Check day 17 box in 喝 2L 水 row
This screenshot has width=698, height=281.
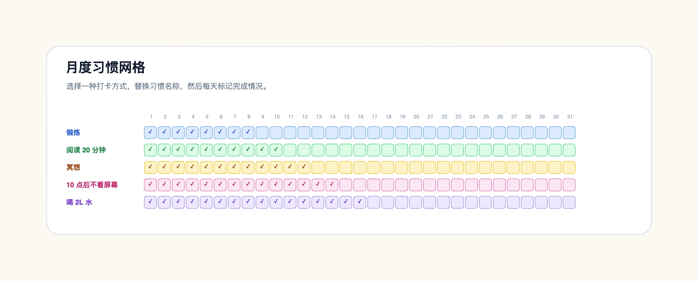click(374, 202)
